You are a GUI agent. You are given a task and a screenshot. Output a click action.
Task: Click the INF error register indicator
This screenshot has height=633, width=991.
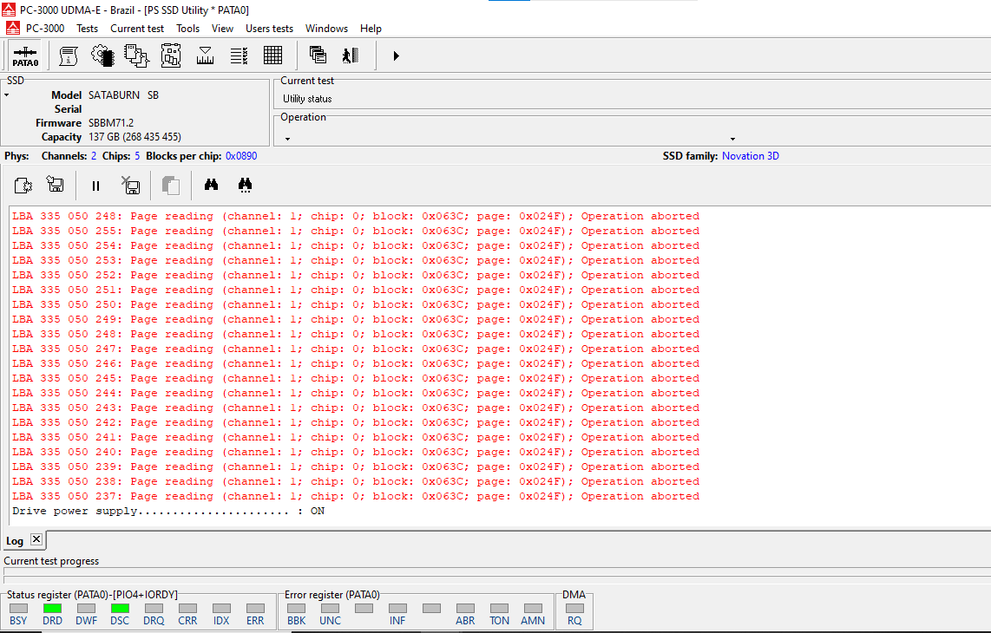click(397, 609)
